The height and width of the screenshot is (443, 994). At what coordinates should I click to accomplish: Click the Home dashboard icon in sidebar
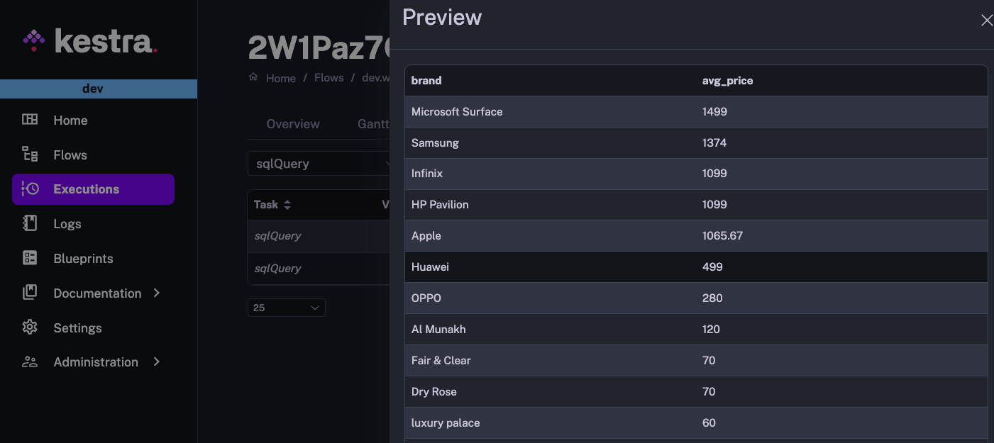coord(30,120)
